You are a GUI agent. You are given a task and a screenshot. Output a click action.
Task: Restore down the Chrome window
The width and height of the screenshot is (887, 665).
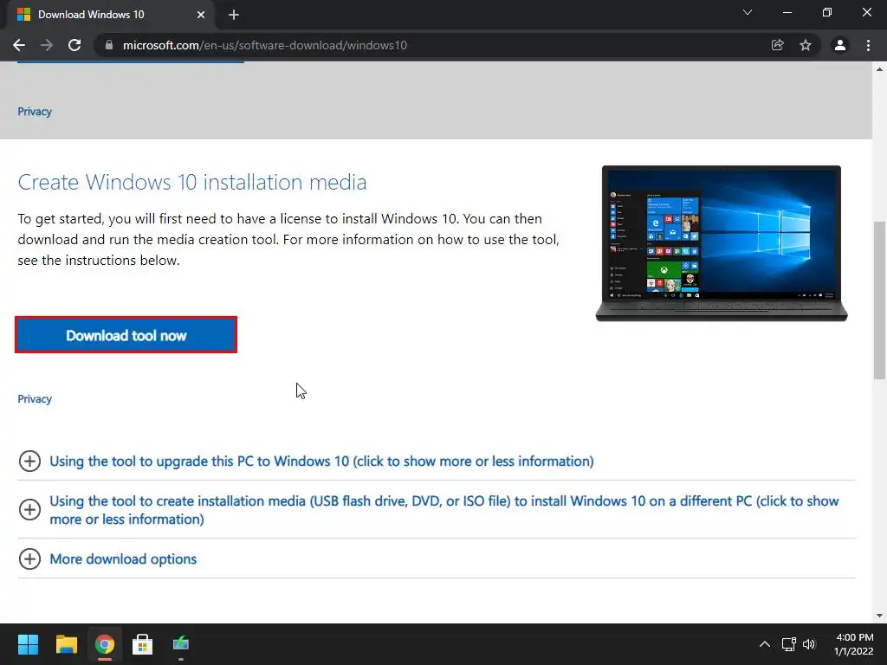(x=827, y=12)
